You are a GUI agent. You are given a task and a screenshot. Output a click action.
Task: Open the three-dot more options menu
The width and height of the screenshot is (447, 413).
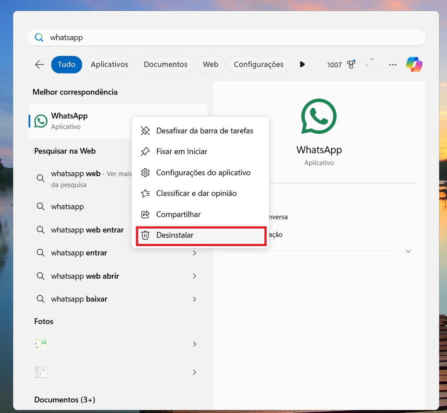pos(392,65)
